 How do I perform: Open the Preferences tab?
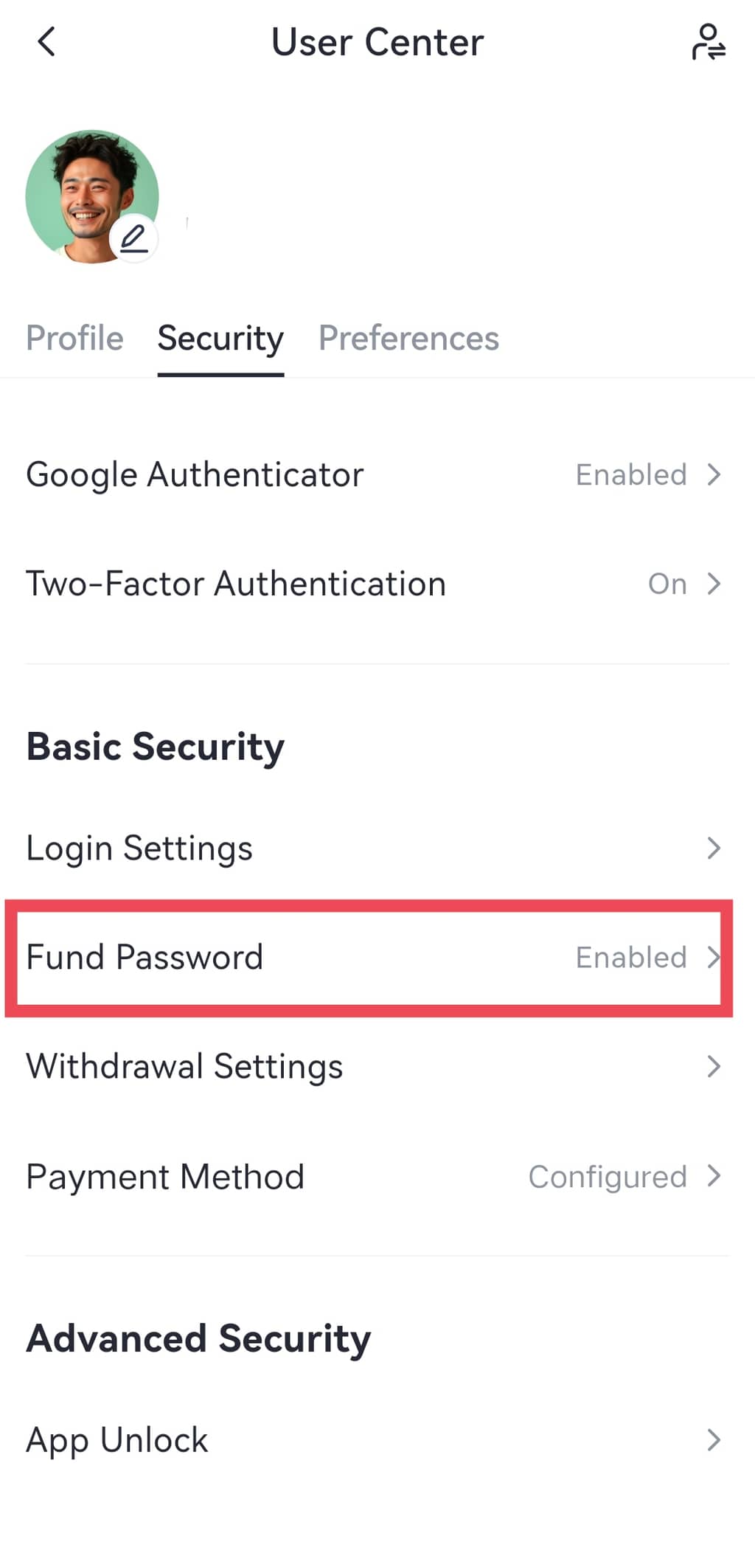pyautogui.click(x=408, y=339)
